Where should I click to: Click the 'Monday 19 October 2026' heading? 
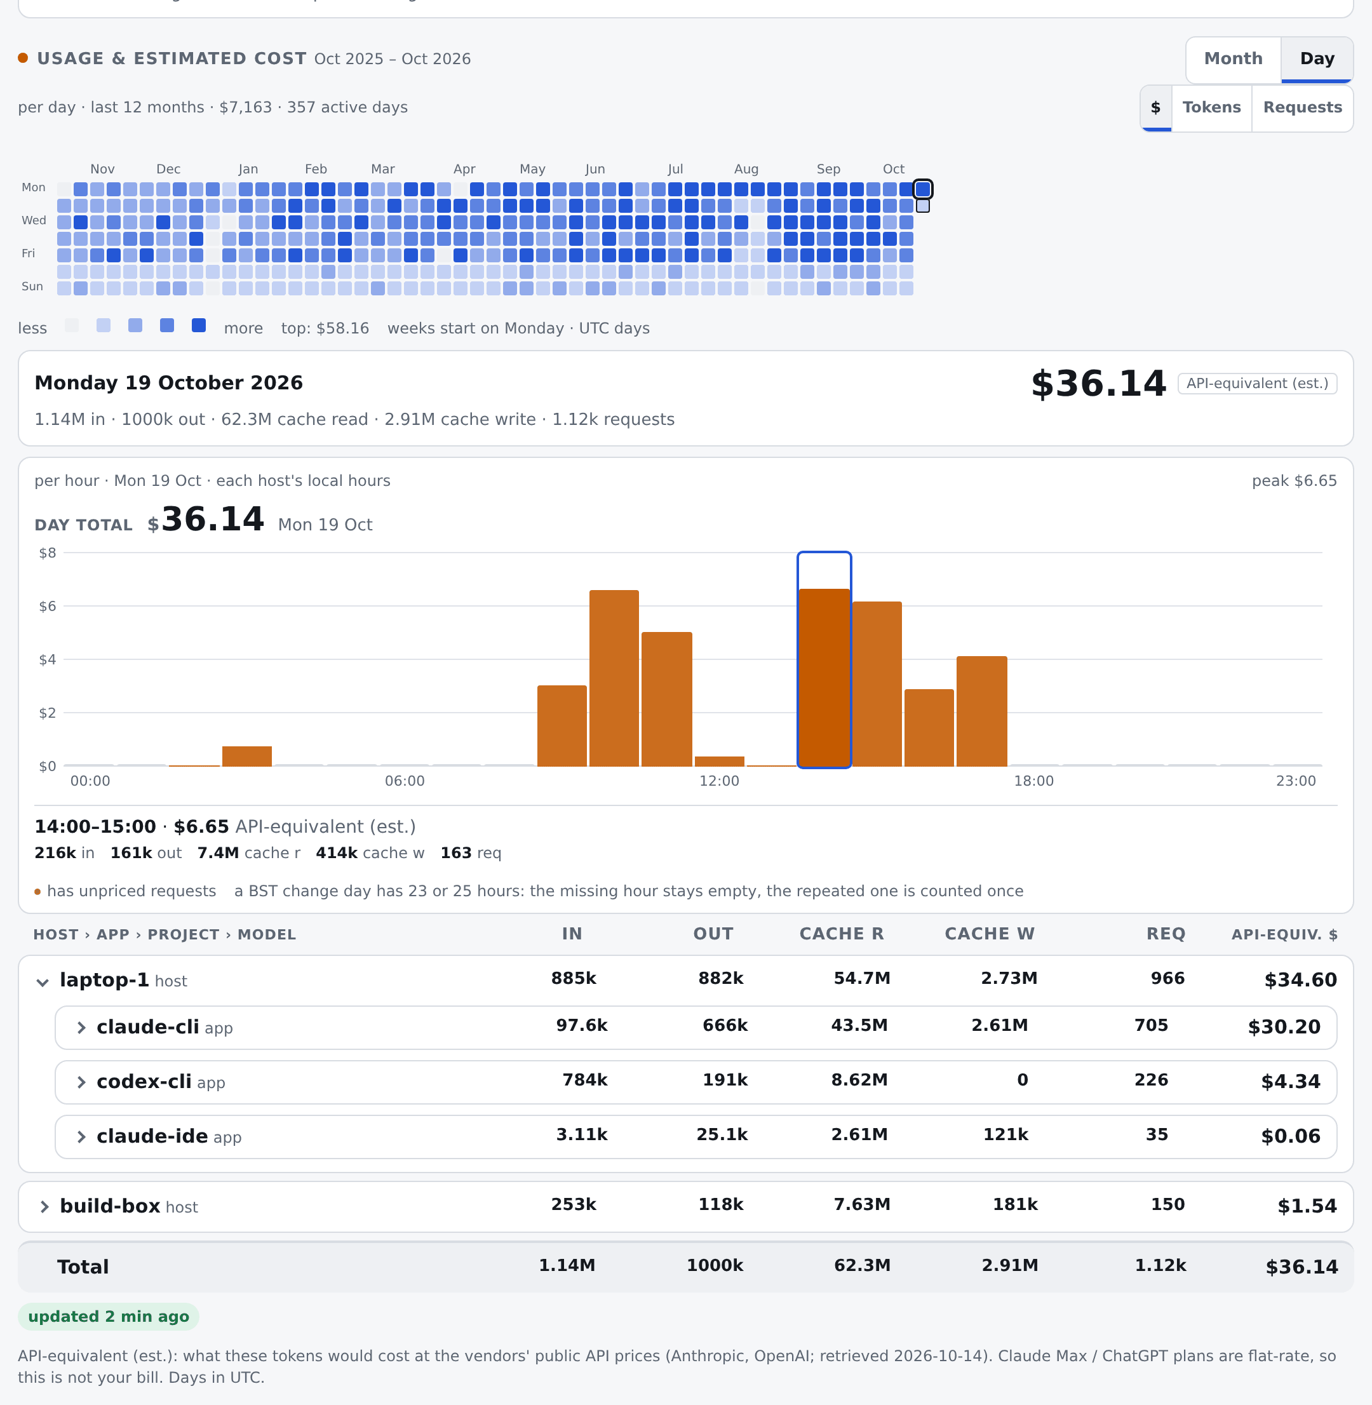pyautogui.click(x=168, y=382)
